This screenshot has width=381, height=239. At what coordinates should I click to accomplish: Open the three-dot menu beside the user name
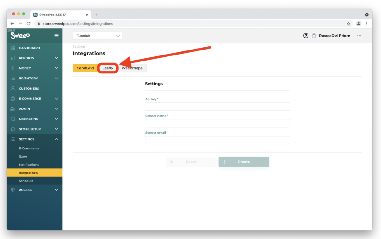pos(359,36)
